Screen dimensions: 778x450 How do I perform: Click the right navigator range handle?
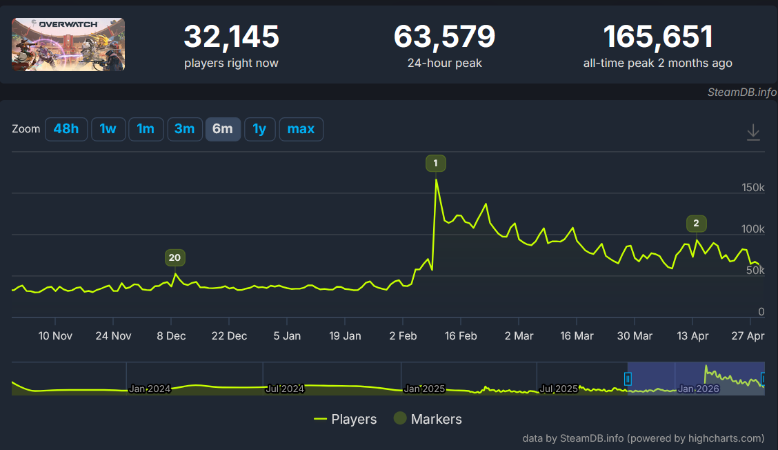pos(763,379)
